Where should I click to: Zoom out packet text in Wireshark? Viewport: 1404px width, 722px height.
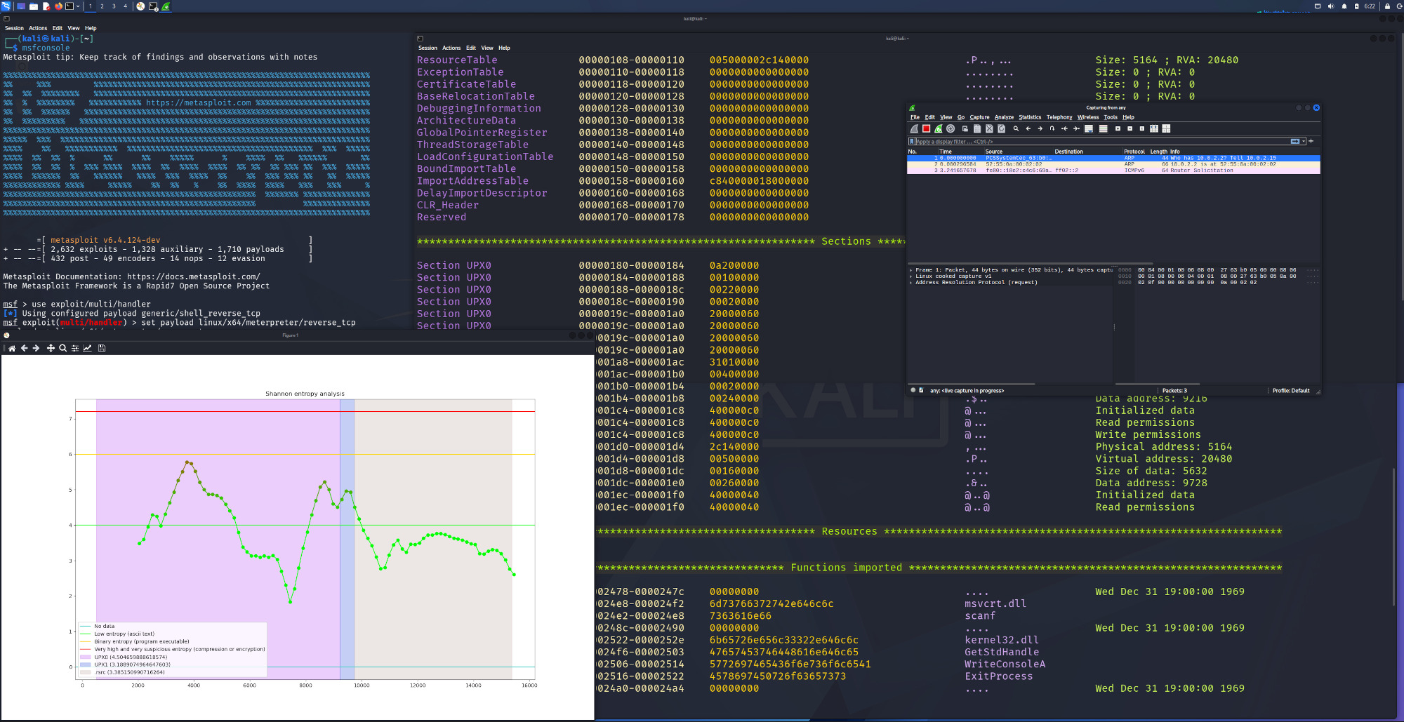pyautogui.click(x=1130, y=128)
